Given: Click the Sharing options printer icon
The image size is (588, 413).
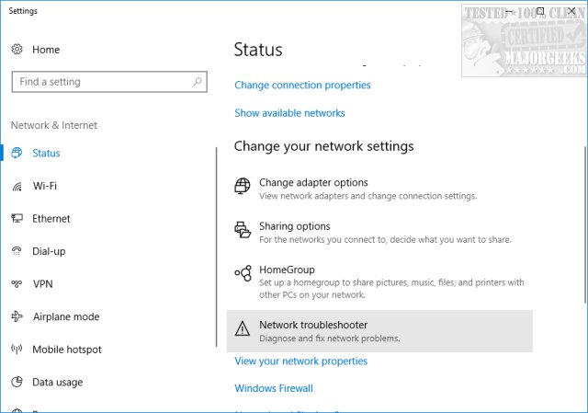Looking at the screenshot, I should click(x=243, y=231).
